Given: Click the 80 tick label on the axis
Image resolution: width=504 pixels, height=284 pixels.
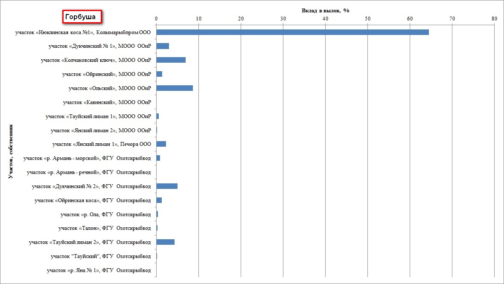Looking at the screenshot, I should (x=494, y=19).
